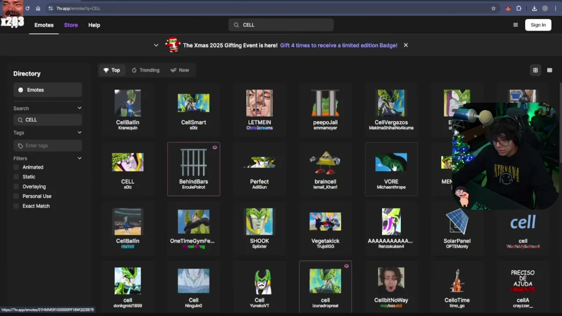Open the cell emote by donkgroid1899
Viewport: 562px width, 316px height.
[128, 287]
